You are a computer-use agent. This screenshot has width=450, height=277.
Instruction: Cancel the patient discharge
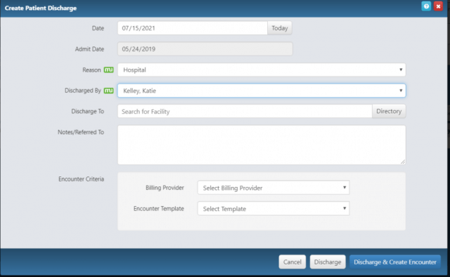pos(292,262)
